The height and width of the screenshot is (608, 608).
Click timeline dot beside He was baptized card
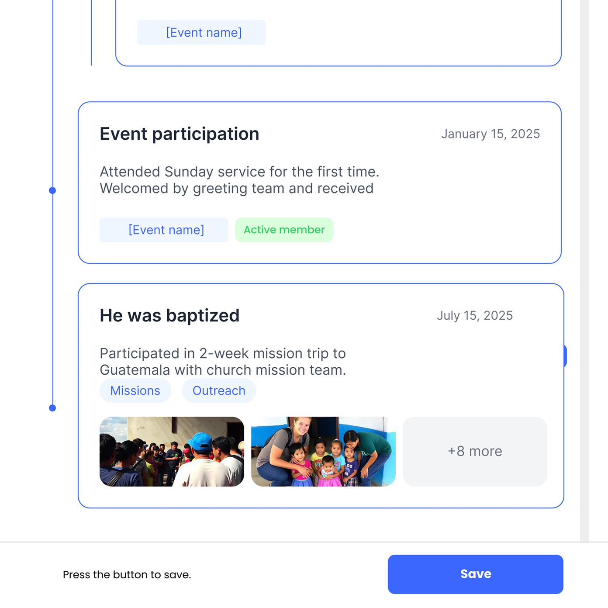coord(52,408)
